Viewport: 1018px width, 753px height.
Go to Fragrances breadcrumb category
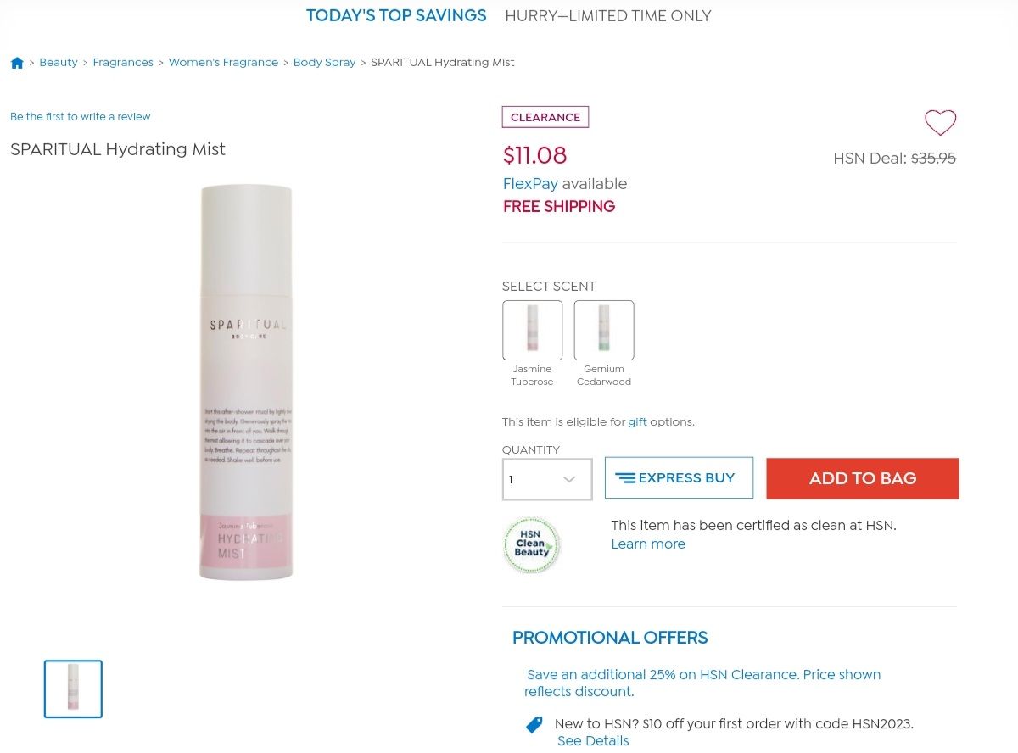tap(123, 63)
